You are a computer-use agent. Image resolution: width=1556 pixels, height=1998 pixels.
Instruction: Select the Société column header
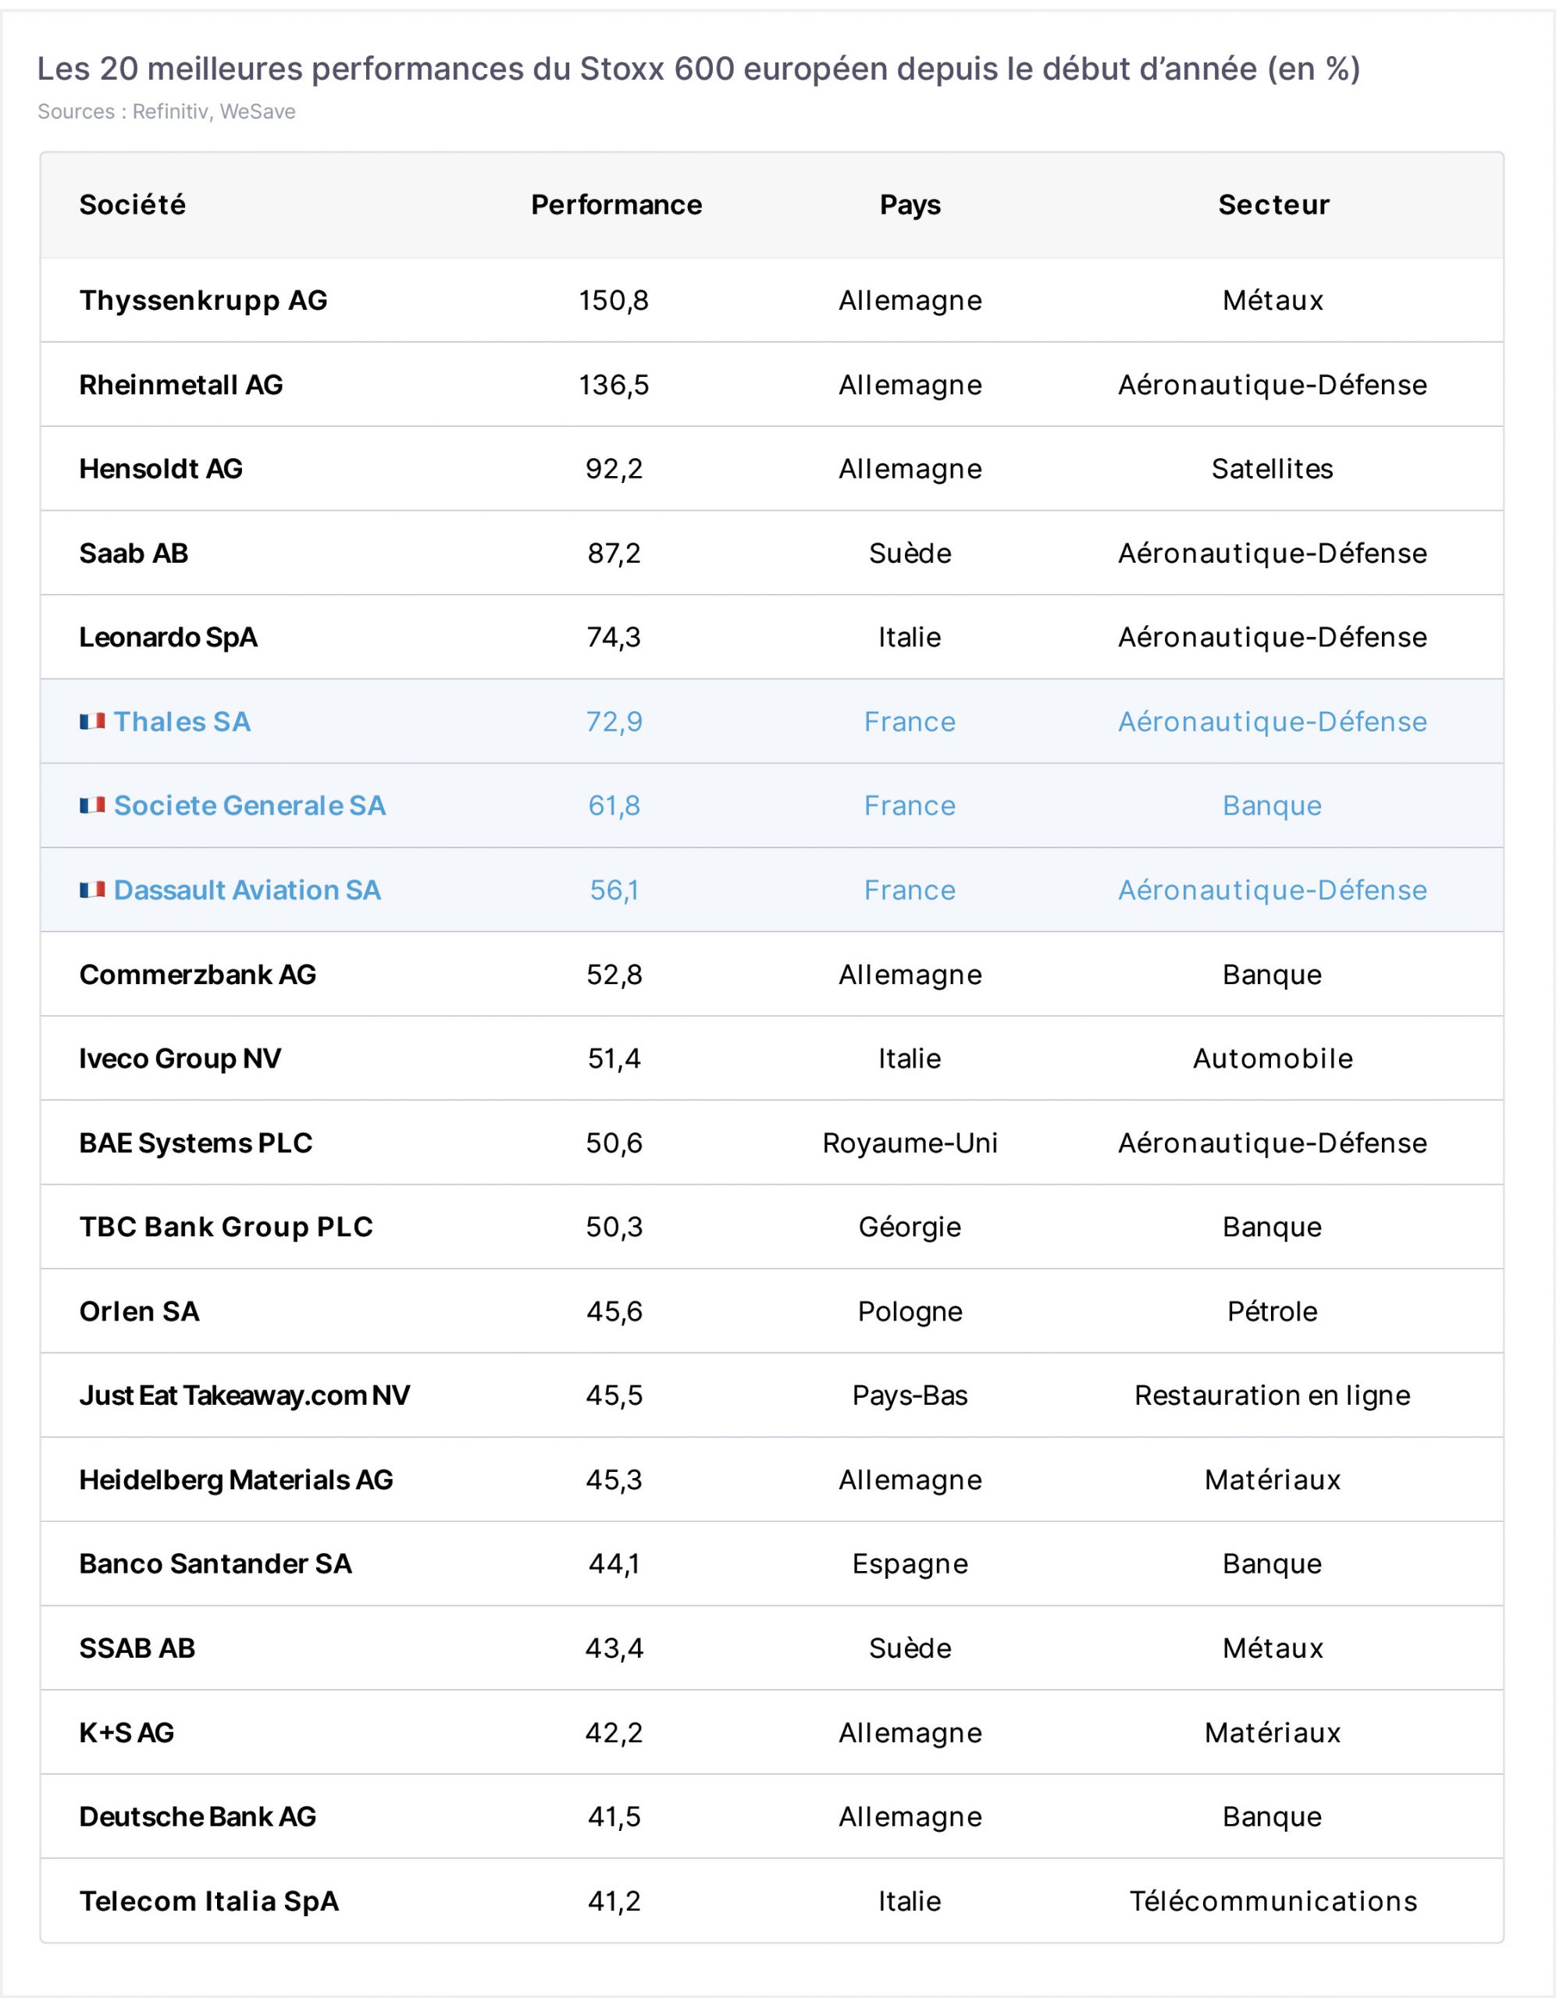point(133,205)
